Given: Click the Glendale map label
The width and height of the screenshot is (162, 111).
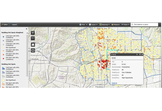Looking at the screenshot, I should (x=35, y=59).
